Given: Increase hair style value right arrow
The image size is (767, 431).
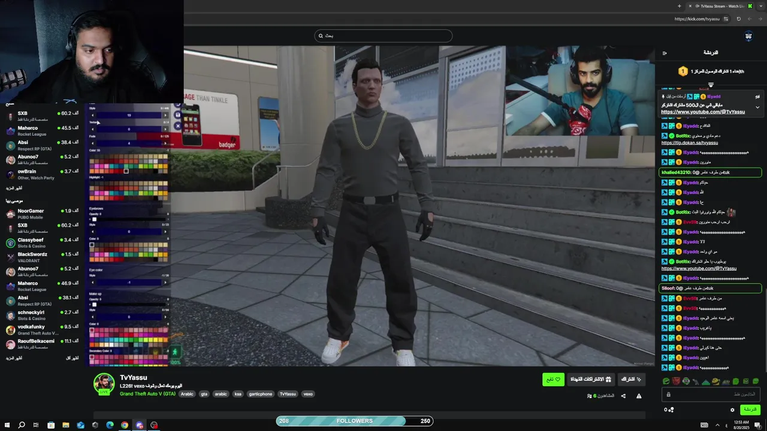Looking at the screenshot, I should [x=165, y=115].
